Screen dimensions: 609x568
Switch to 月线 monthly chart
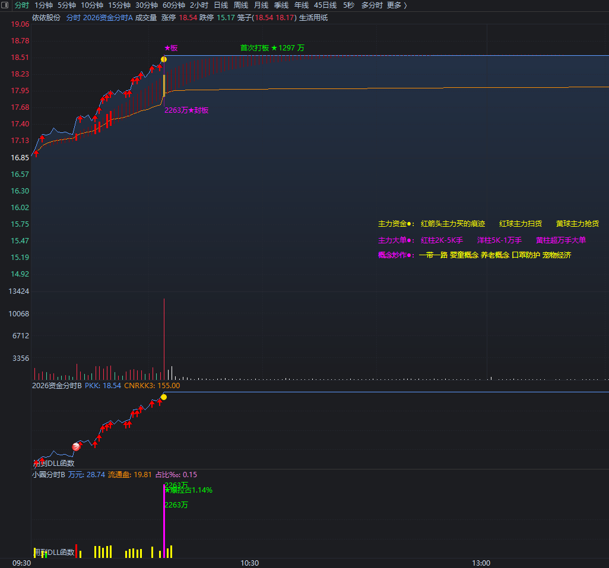(x=261, y=5)
